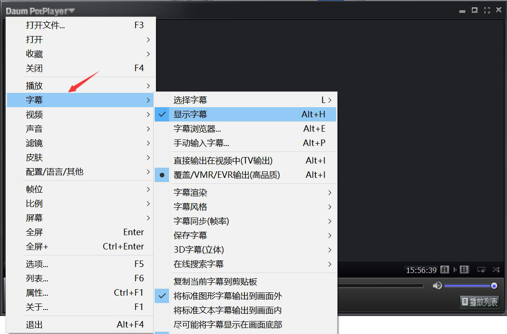Expand the 打开 submenu

click(81, 39)
